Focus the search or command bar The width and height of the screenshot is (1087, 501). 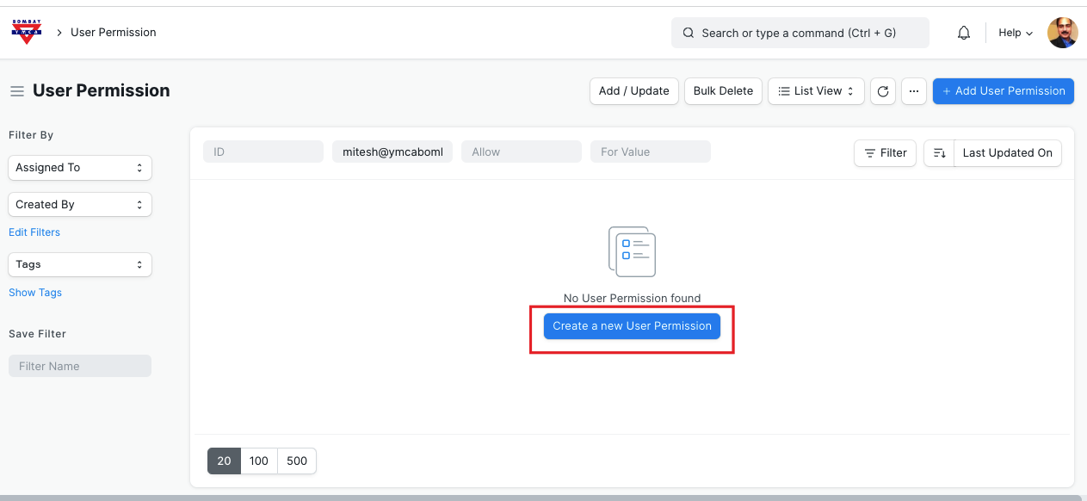[800, 33]
